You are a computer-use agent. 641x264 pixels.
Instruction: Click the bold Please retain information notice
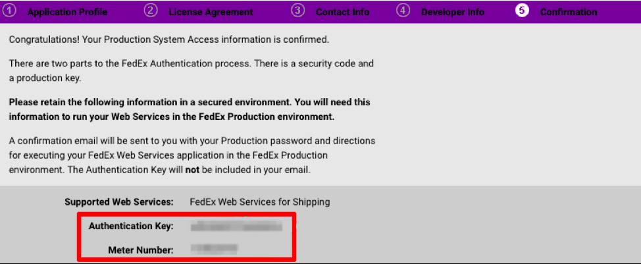click(x=190, y=109)
